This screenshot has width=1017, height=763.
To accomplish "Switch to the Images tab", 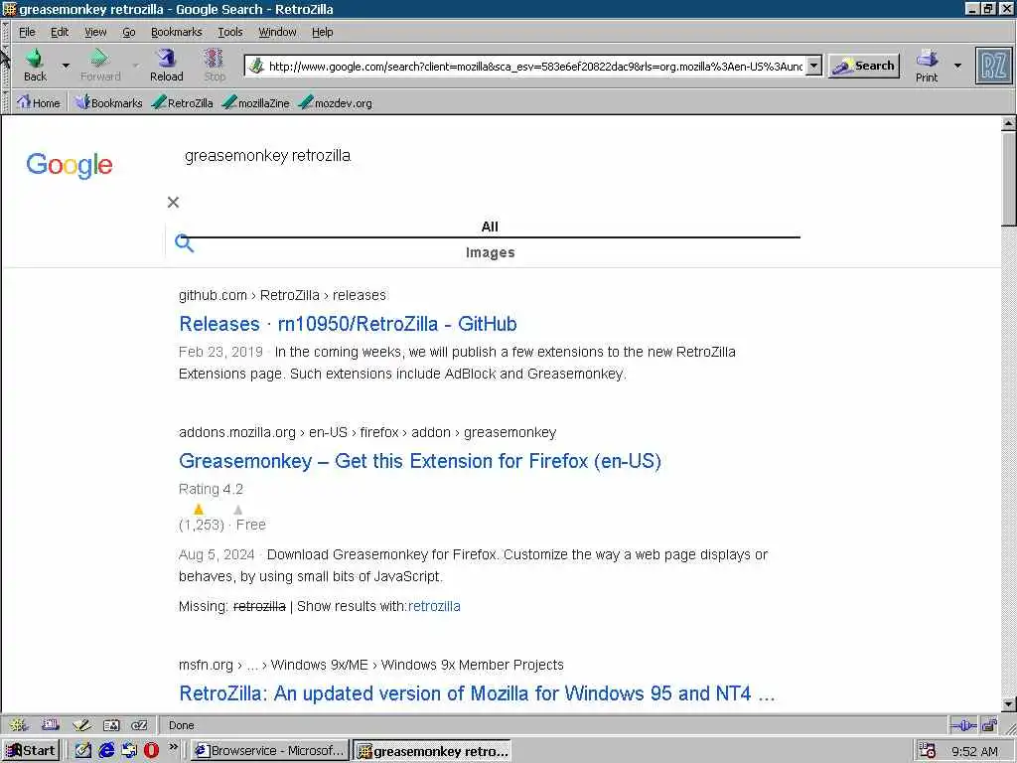I will pos(491,252).
